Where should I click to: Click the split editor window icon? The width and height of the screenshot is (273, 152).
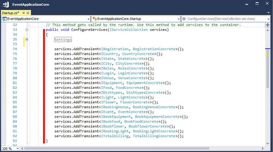(x=268, y=25)
